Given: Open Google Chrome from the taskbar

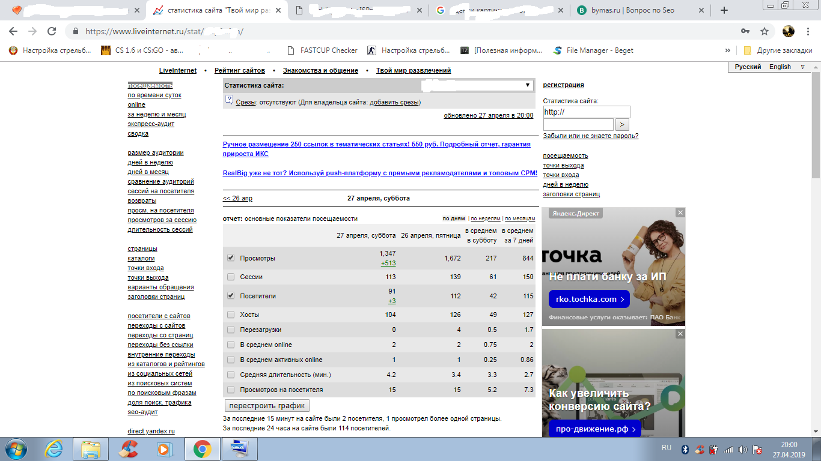Looking at the screenshot, I should tap(202, 448).
